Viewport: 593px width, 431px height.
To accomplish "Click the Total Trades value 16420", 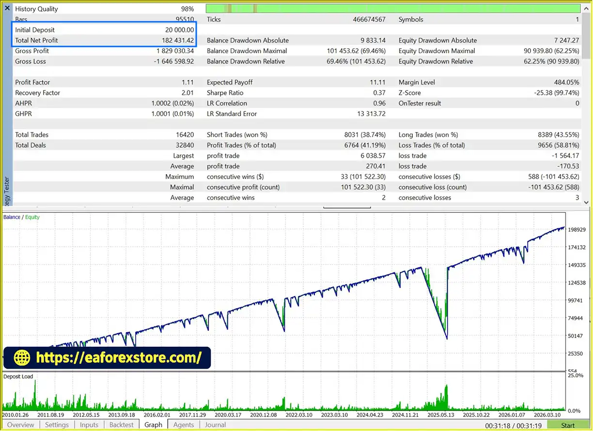I will click(x=185, y=135).
